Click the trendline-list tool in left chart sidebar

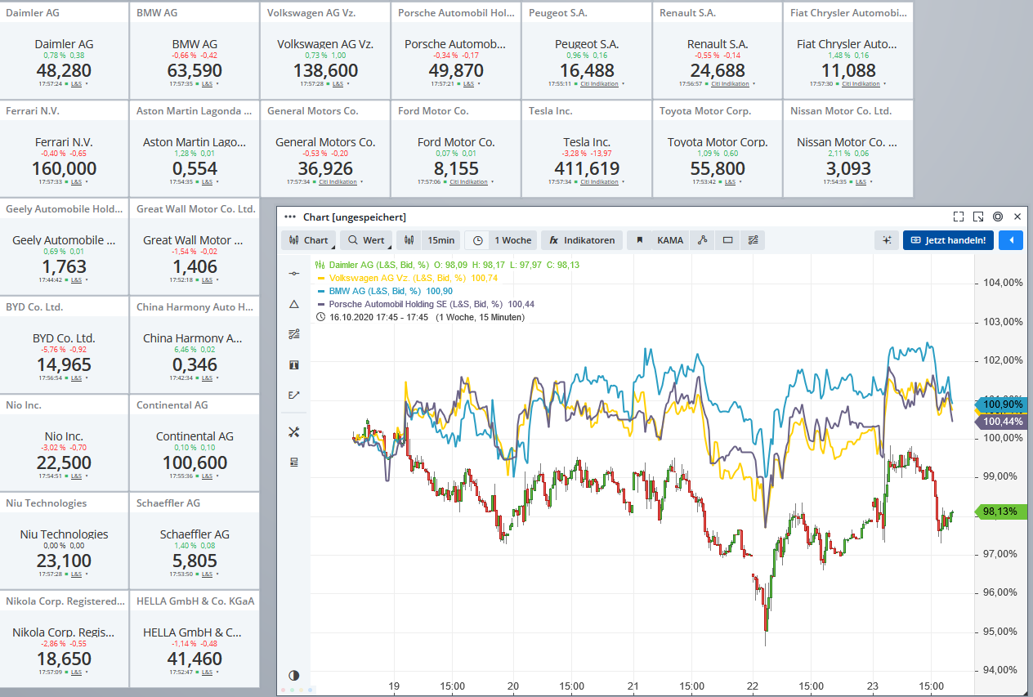(x=294, y=334)
